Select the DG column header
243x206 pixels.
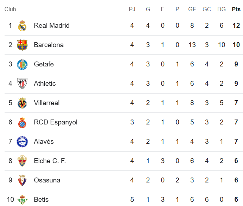222,9
